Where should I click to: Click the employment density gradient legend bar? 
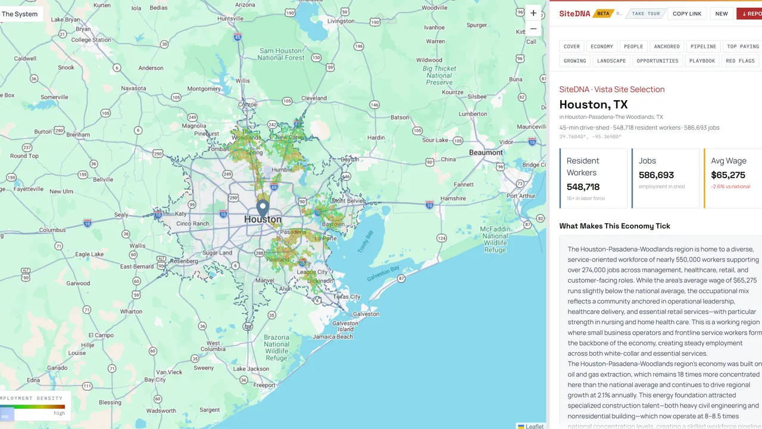[33, 407]
